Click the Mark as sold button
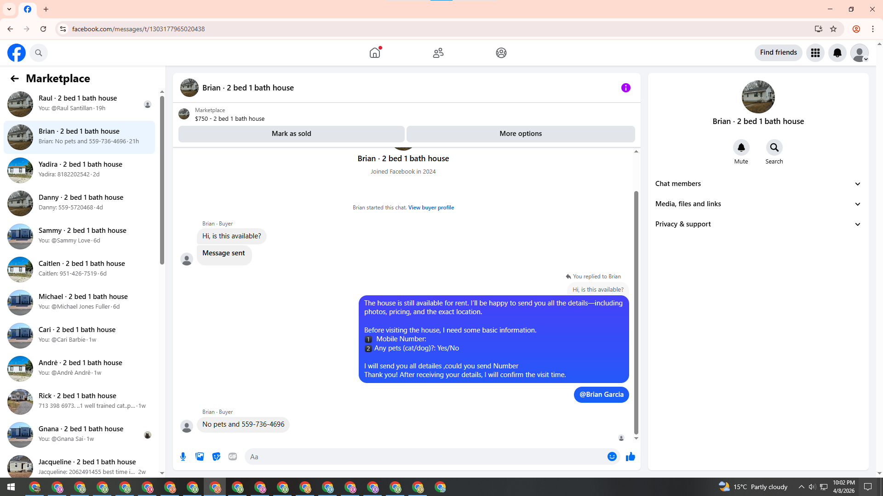 pos(291,134)
